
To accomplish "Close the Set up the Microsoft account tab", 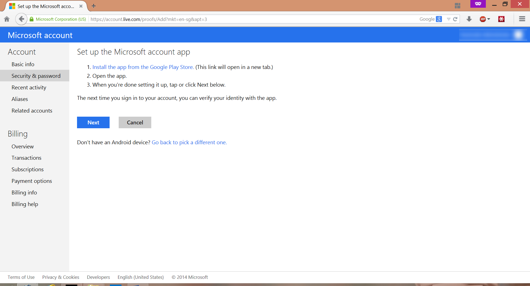I will pyautogui.click(x=81, y=6).
